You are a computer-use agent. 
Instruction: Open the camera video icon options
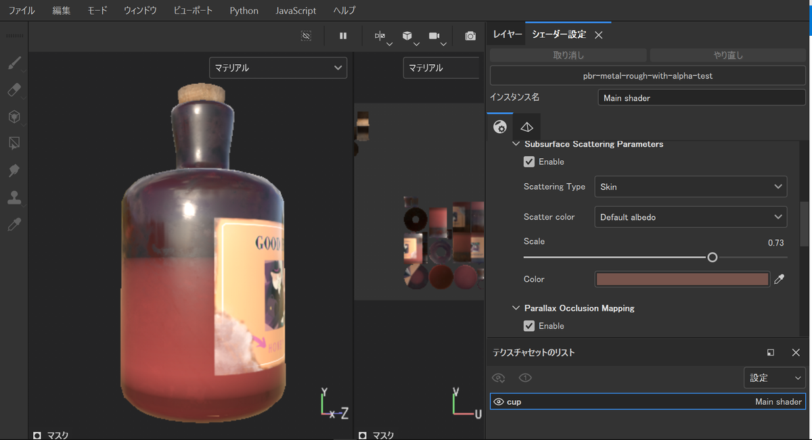434,36
